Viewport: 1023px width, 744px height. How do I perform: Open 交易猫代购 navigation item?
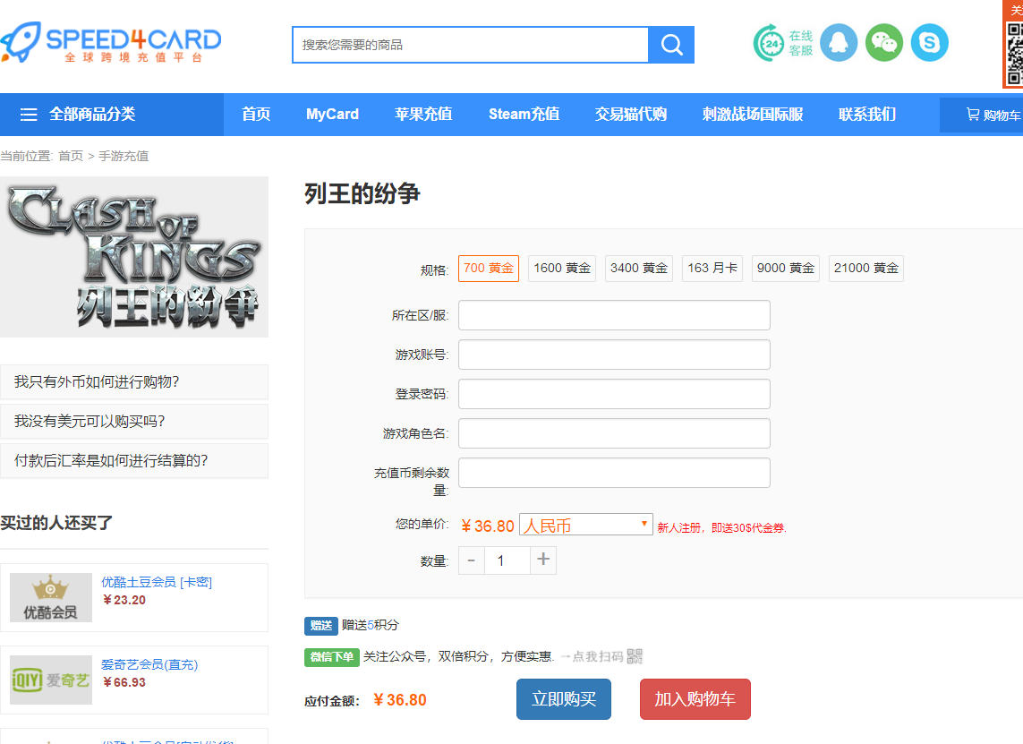631,115
